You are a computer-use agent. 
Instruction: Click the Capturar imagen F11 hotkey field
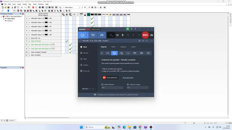[138, 88]
